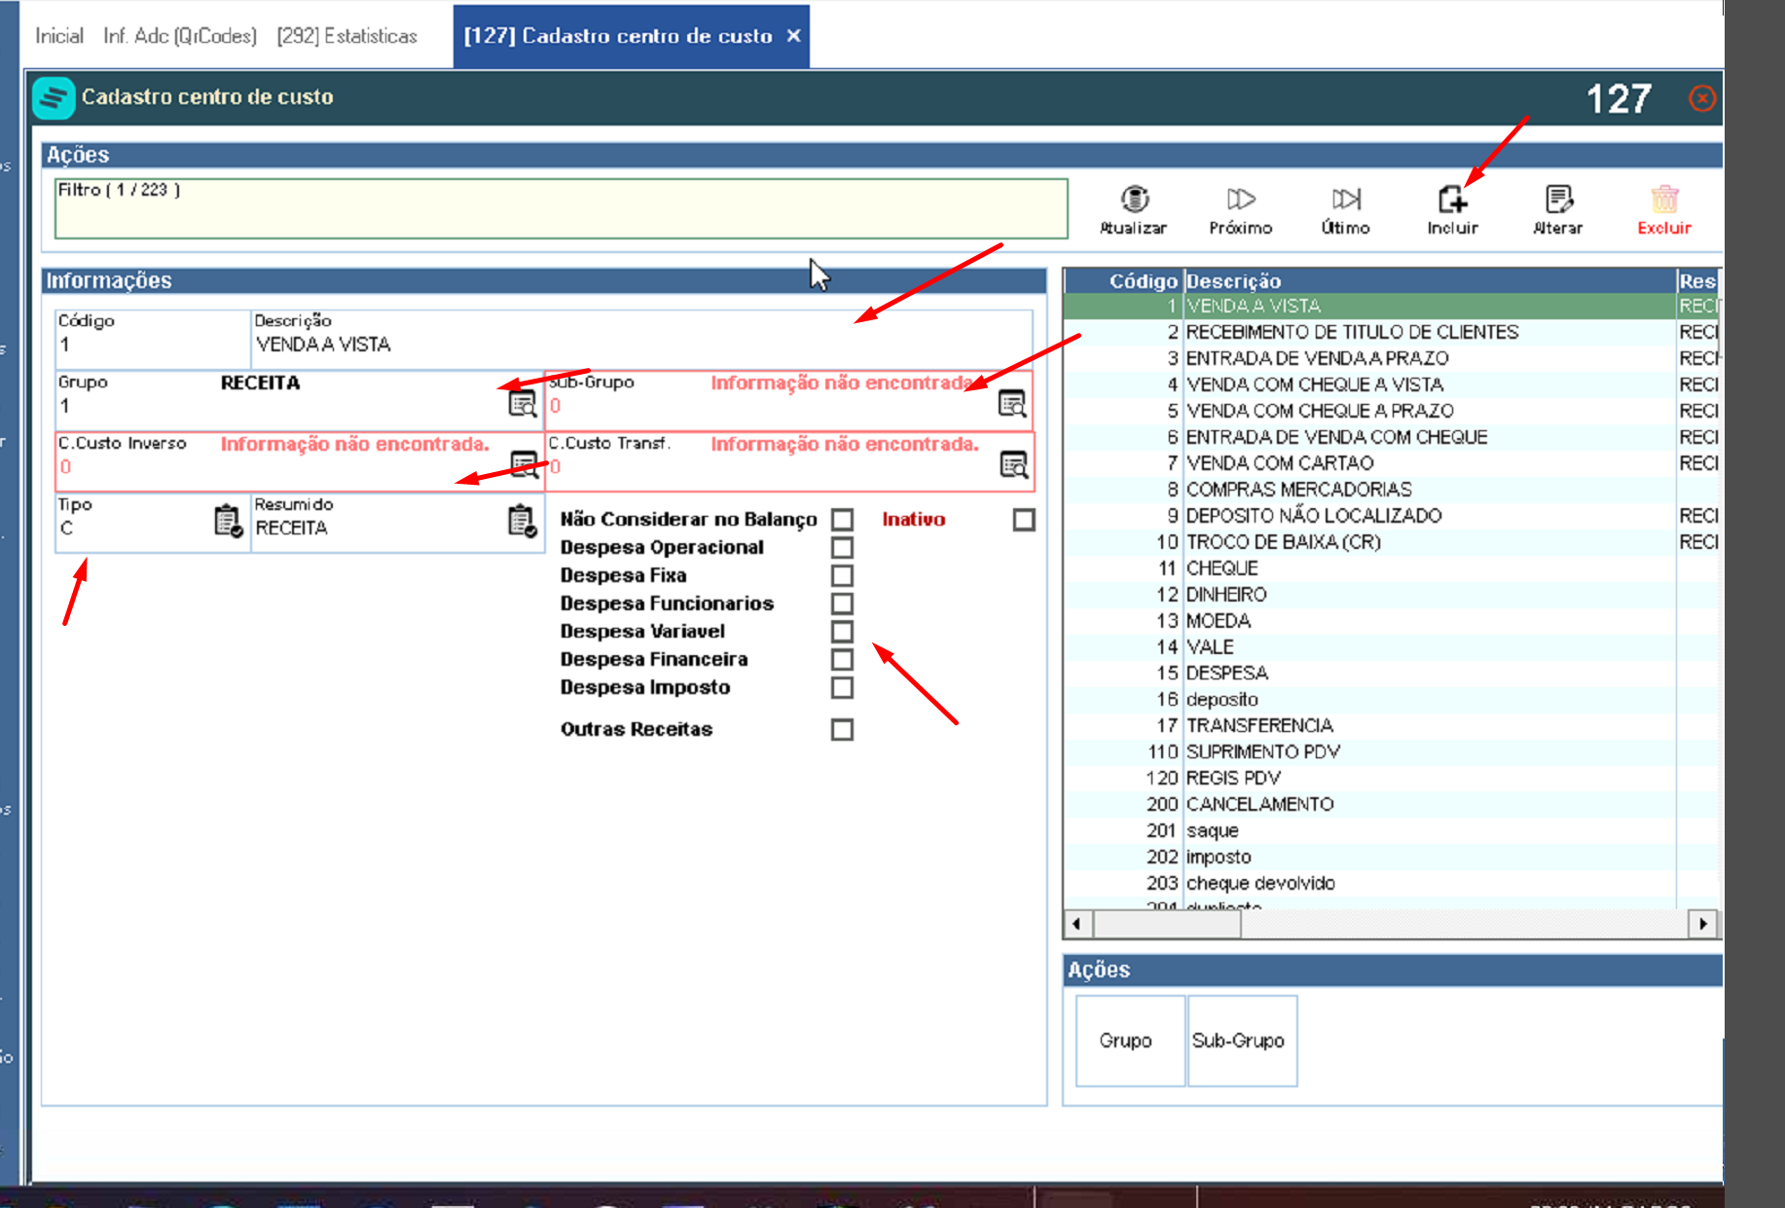This screenshot has height=1208, width=1785.
Task: Open the C.Custo Transf. lookup icon
Action: click(1013, 464)
